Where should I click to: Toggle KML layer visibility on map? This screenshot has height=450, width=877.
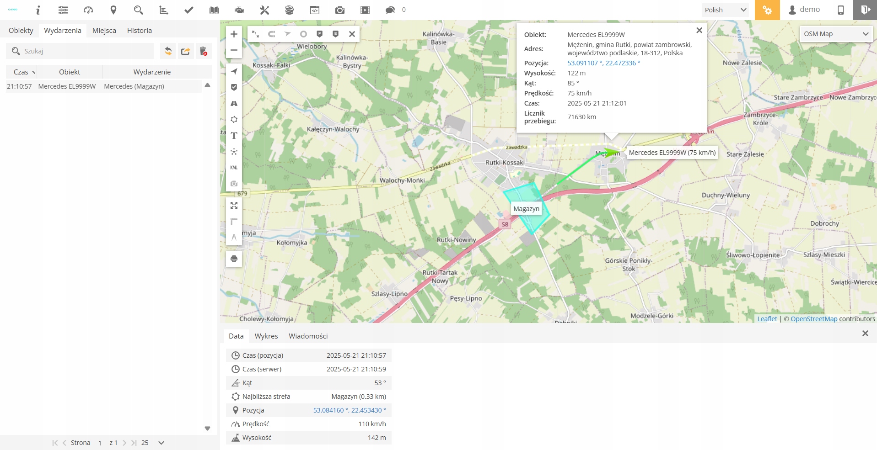(234, 168)
